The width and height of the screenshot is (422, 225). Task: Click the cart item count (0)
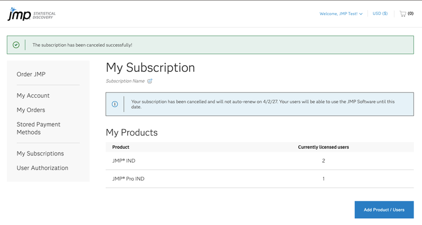tap(410, 13)
